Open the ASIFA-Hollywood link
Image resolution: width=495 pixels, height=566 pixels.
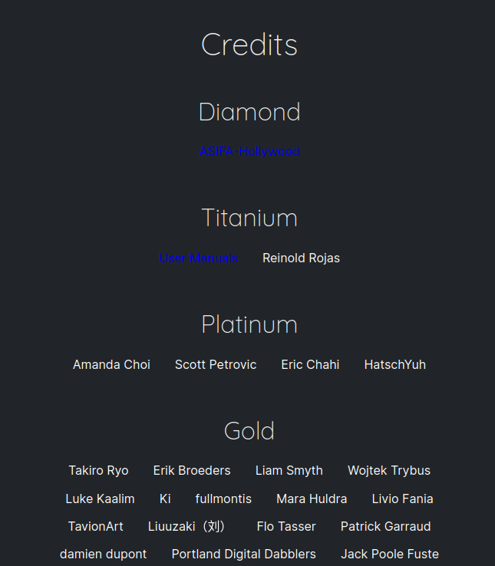point(249,152)
